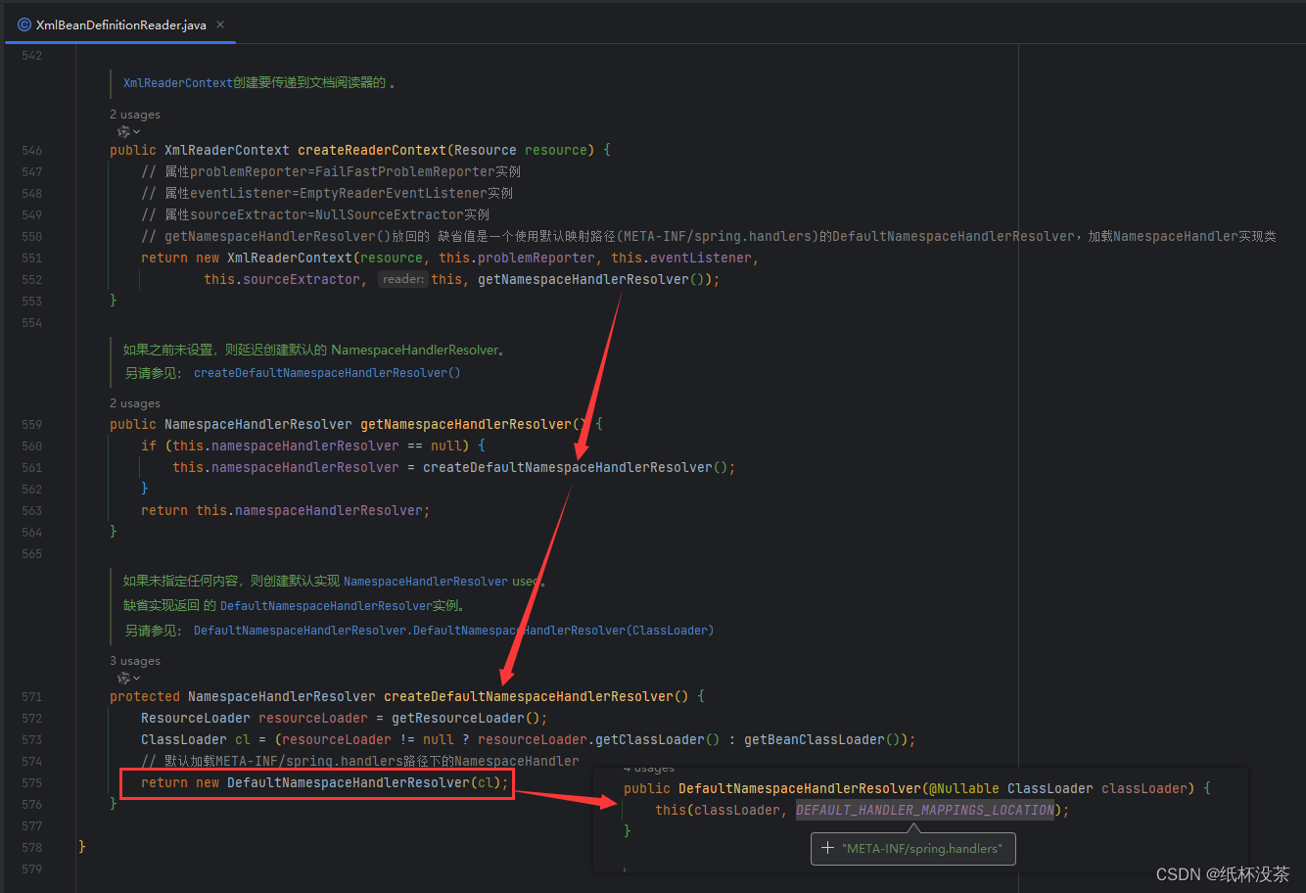Click the Resource parameter type on line 546

pos(486,150)
